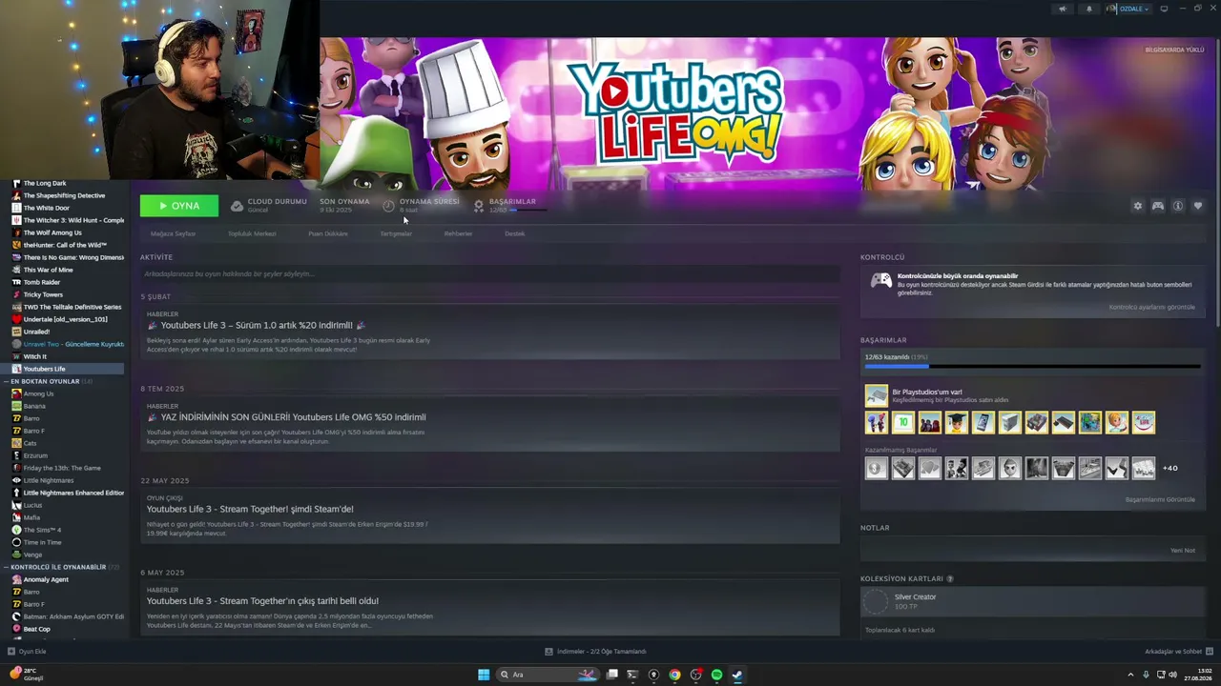Click Oyun Ekle add game button
This screenshot has height=686, width=1221.
[x=27, y=652]
